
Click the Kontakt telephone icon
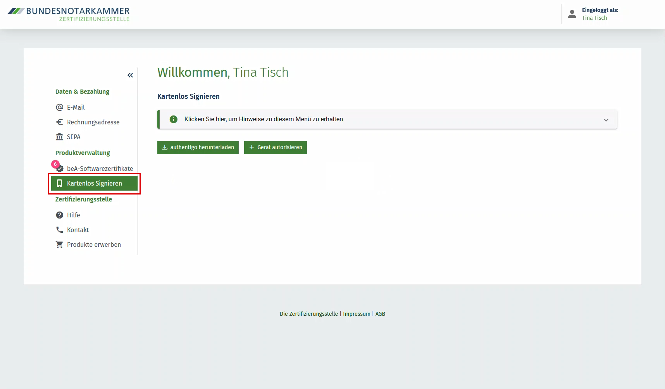click(x=59, y=230)
